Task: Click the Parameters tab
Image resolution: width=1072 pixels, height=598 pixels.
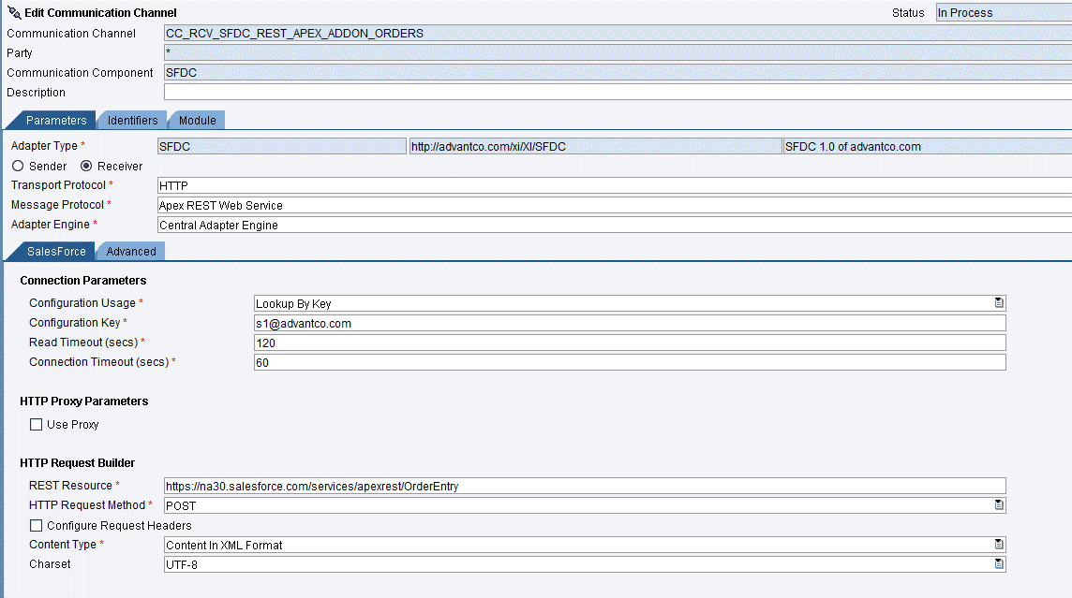Action: pyautogui.click(x=54, y=120)
